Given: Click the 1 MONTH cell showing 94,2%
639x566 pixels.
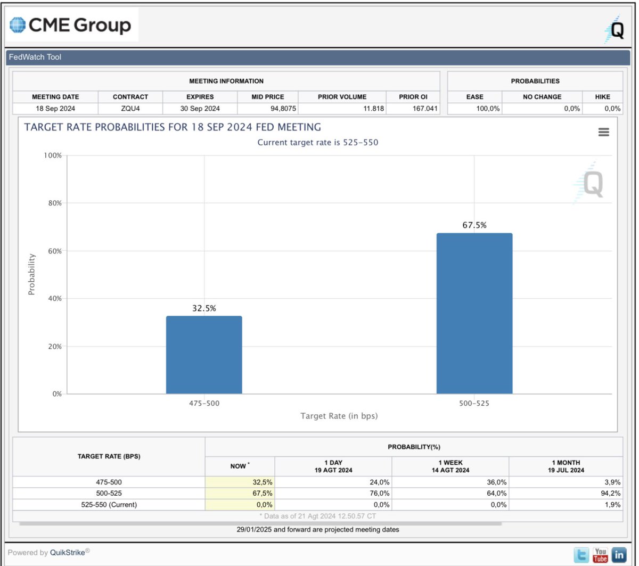Looking at the screenshot, I should point(566,493).
